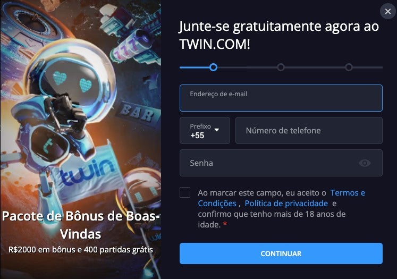
Task: Jump to the second progress step circle
Action: coord(281,67)
